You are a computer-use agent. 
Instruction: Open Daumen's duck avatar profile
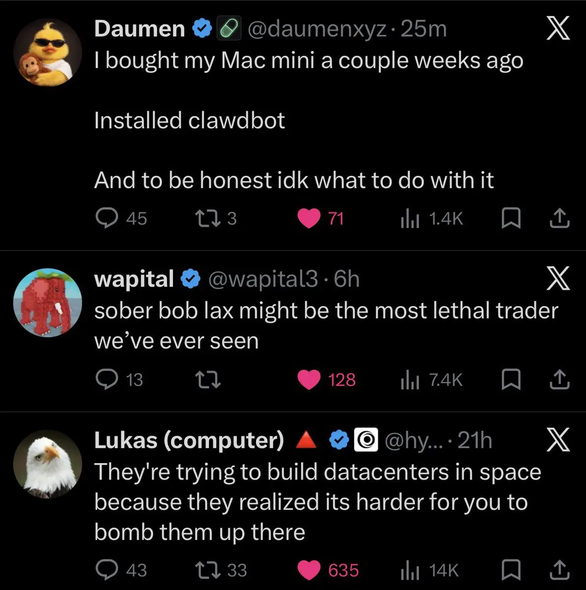coord(48,53)
